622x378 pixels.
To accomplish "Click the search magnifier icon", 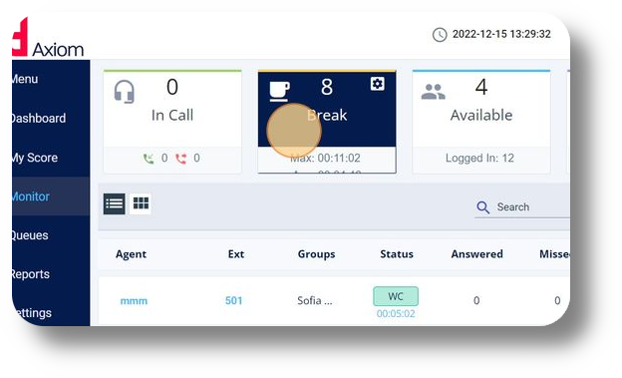I will pyautogui.click(x=482, y=207).
